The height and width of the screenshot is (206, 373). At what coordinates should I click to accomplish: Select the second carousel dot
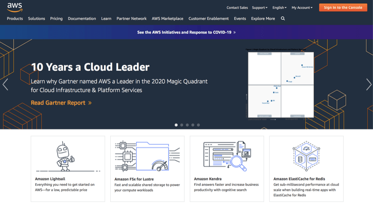tap(182, 125)
